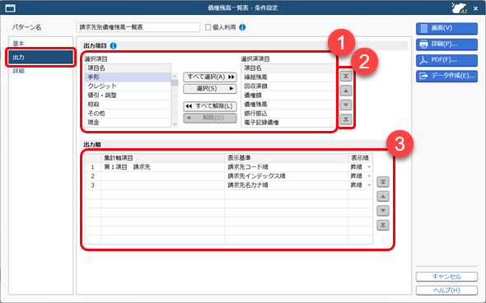Click the 画面(V) button
Screen dimensions: 486x303
(x=446, y=28)
